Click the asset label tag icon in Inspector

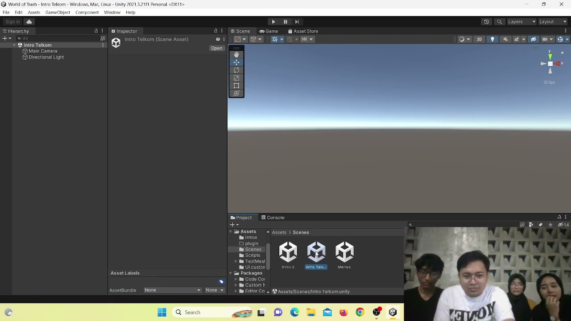[221, 282]
